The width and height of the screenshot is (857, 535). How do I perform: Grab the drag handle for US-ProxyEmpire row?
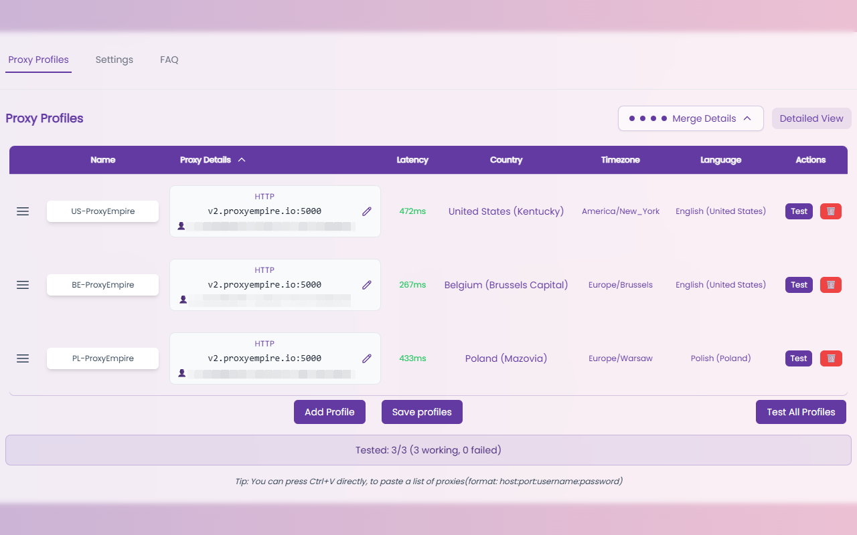23,211
